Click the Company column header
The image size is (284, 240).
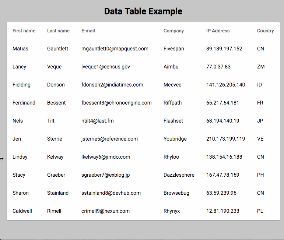point(174,31)
